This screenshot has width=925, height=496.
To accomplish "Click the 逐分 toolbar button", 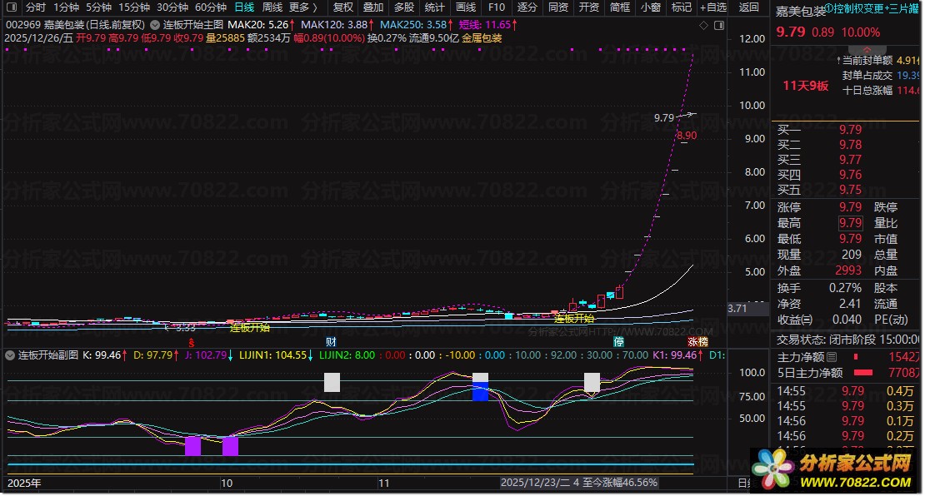I will tap(527, 7).
